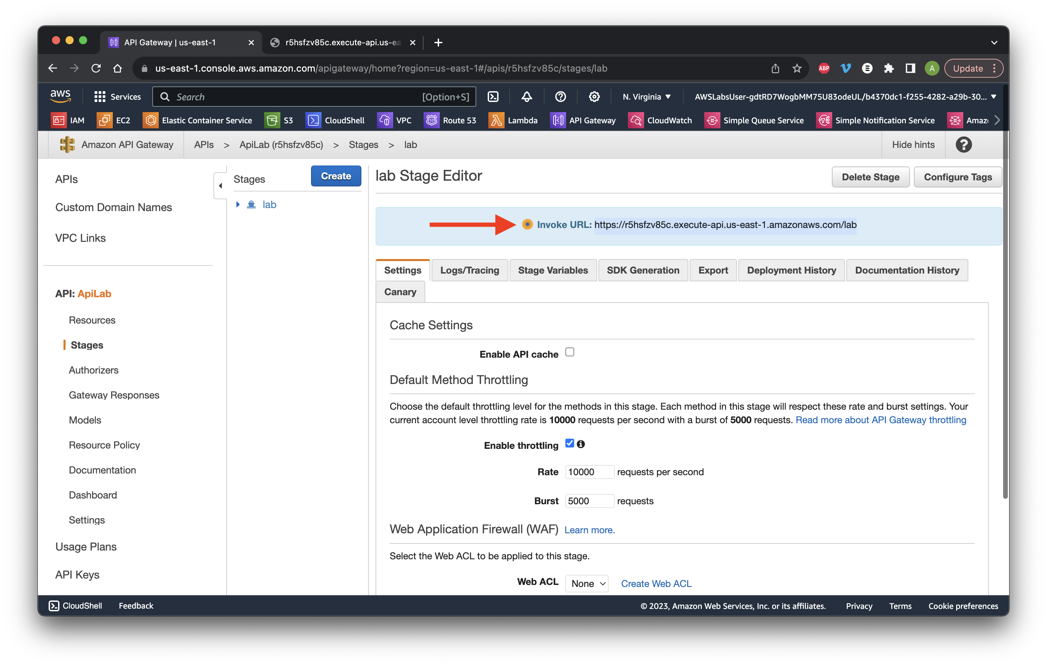
Task: Click the Burst input field
Action: tap(589, 501)
